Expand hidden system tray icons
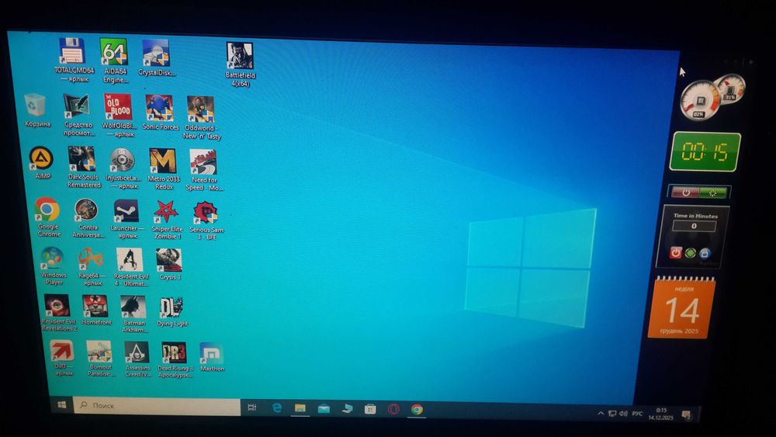776x437 pixels. (x=601, y=413)
